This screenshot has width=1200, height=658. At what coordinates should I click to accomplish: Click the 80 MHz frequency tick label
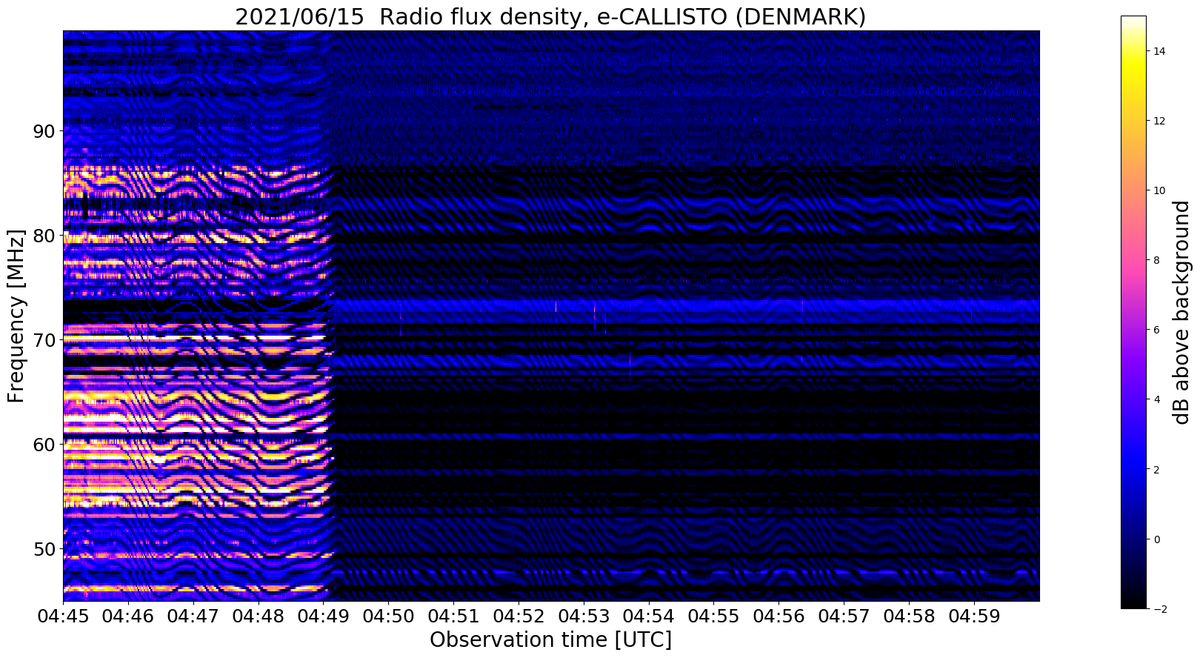coord(46,236)
